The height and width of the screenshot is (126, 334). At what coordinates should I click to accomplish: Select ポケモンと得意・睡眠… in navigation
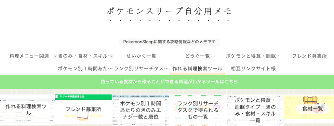[x=253, y=56]
